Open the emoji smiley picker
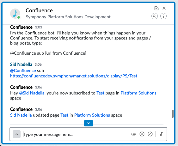The height and width of the screenshot is (146, 178). click(142, 134)
